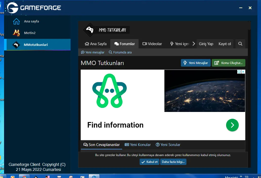Go to the forum's Ana Sayfa tab
Screen dimensions: 261x178
(x=96, y=44)
